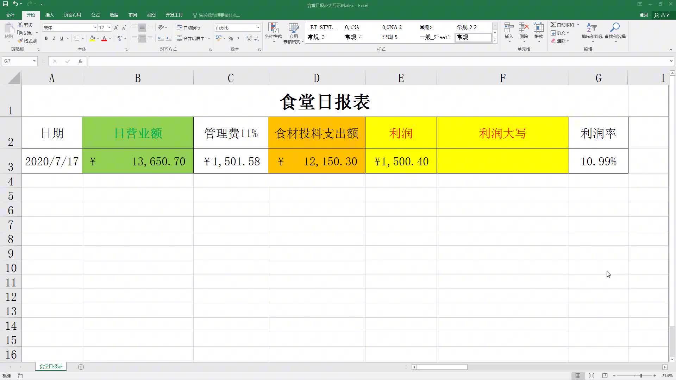Click the center align text icon
This screenshot has height=380, width=676.
click(x=142, y=39)
